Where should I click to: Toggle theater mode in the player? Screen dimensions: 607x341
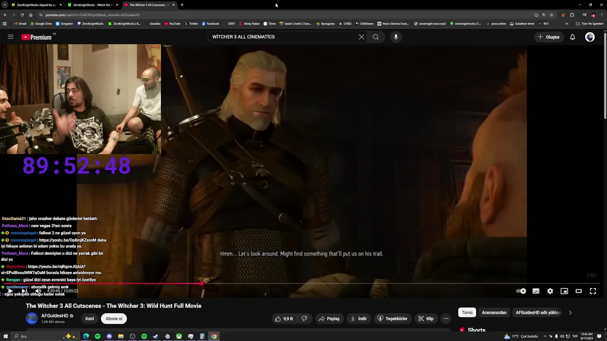pos(579,291)
